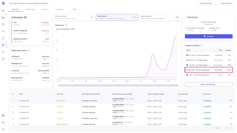Screen dimensions: 237x133
Task: Open the magnifier search icon in sidebar
Action: (x=3, y=24)
